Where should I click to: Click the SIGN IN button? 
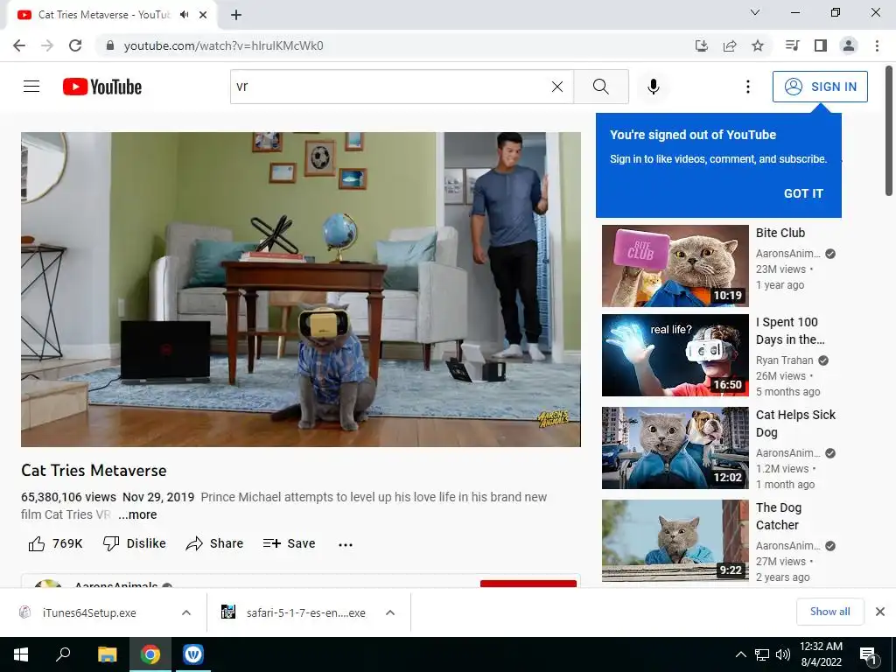pos(820,87)
